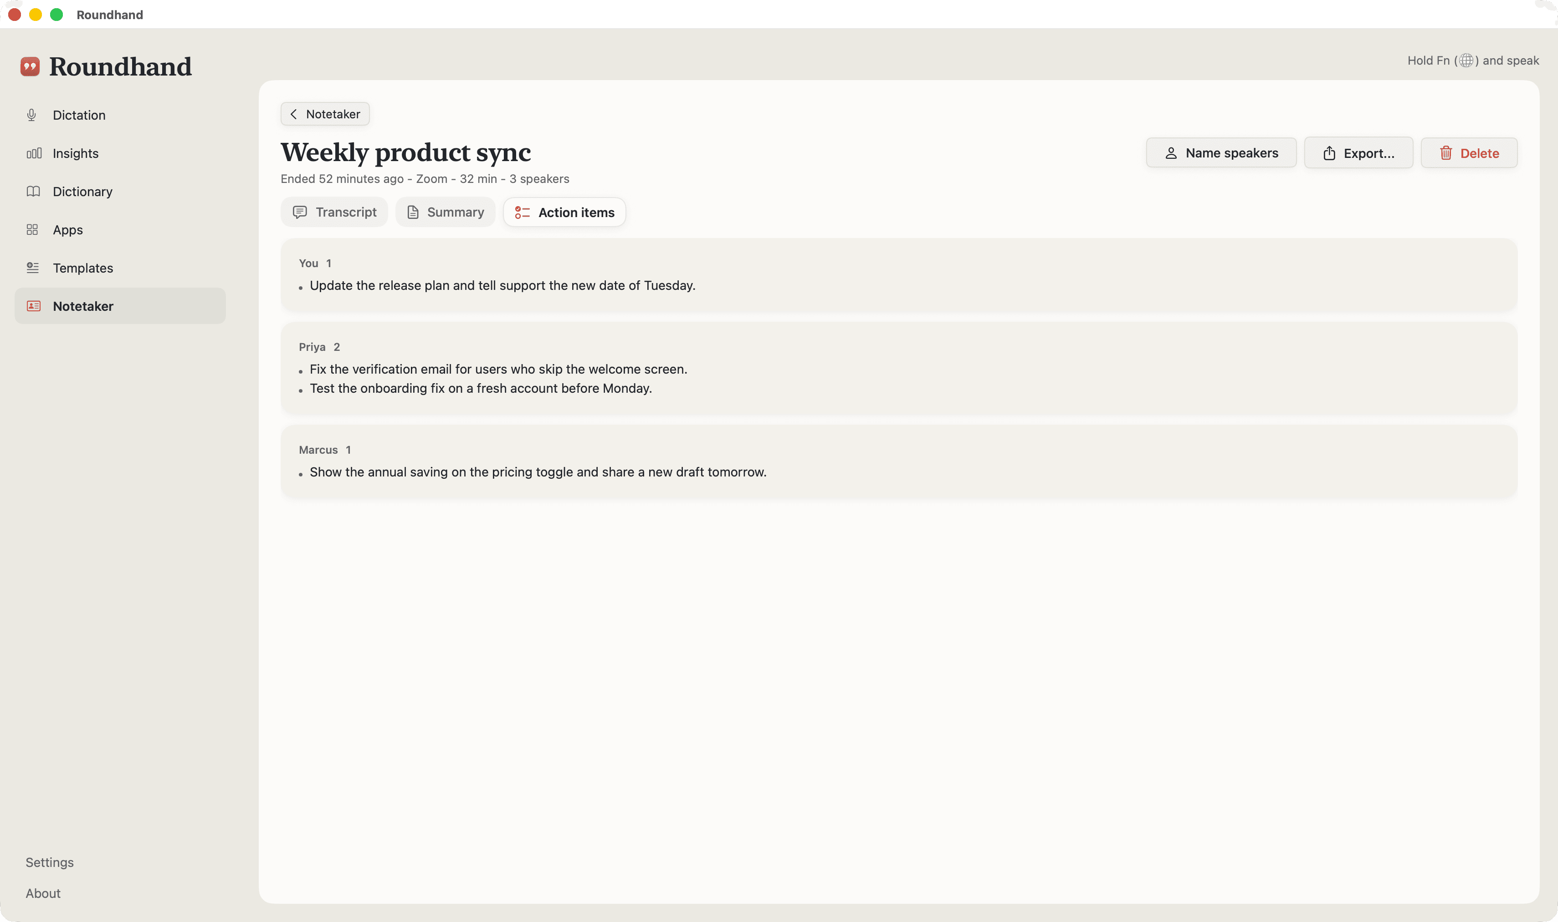
Task: Click the Summary document icon
Action: click(x=412, y=213)
